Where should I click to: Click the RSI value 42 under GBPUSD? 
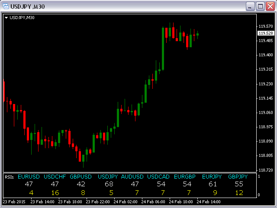tap(81, 184)
